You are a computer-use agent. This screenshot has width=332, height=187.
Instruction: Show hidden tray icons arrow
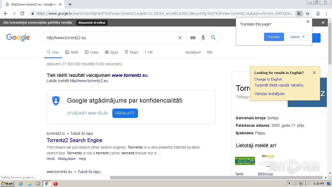(289, 184)
